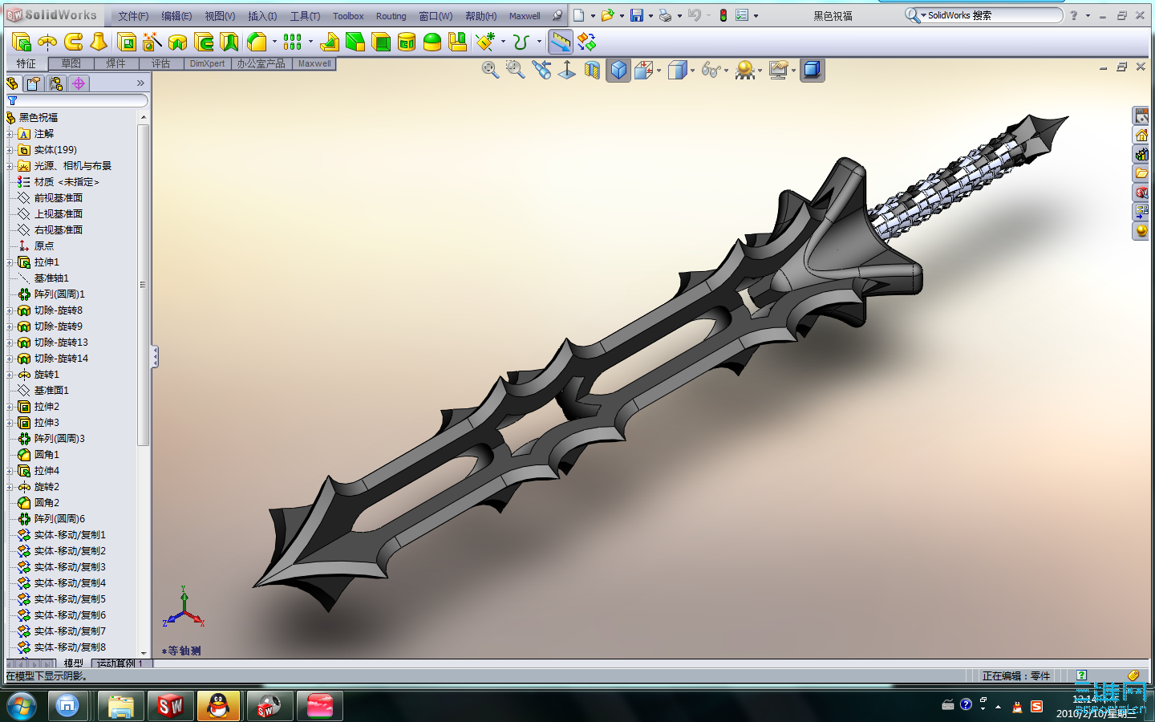Select the Dome tool
This screenshot has width=1155, height=722.
coord(432,42)
